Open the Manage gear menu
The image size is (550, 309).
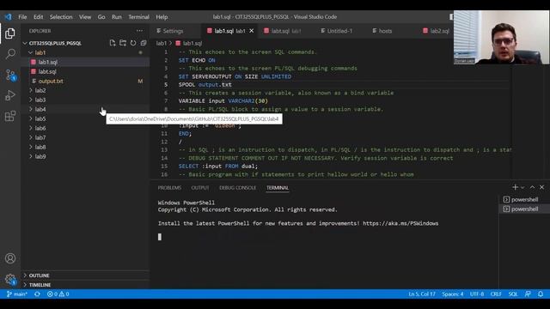pyautogui.click(x=10, y=279)
